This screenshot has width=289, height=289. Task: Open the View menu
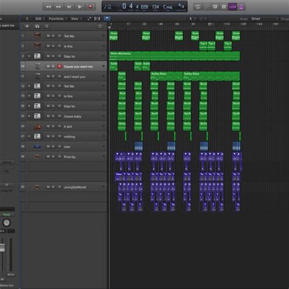click(76, 19)
